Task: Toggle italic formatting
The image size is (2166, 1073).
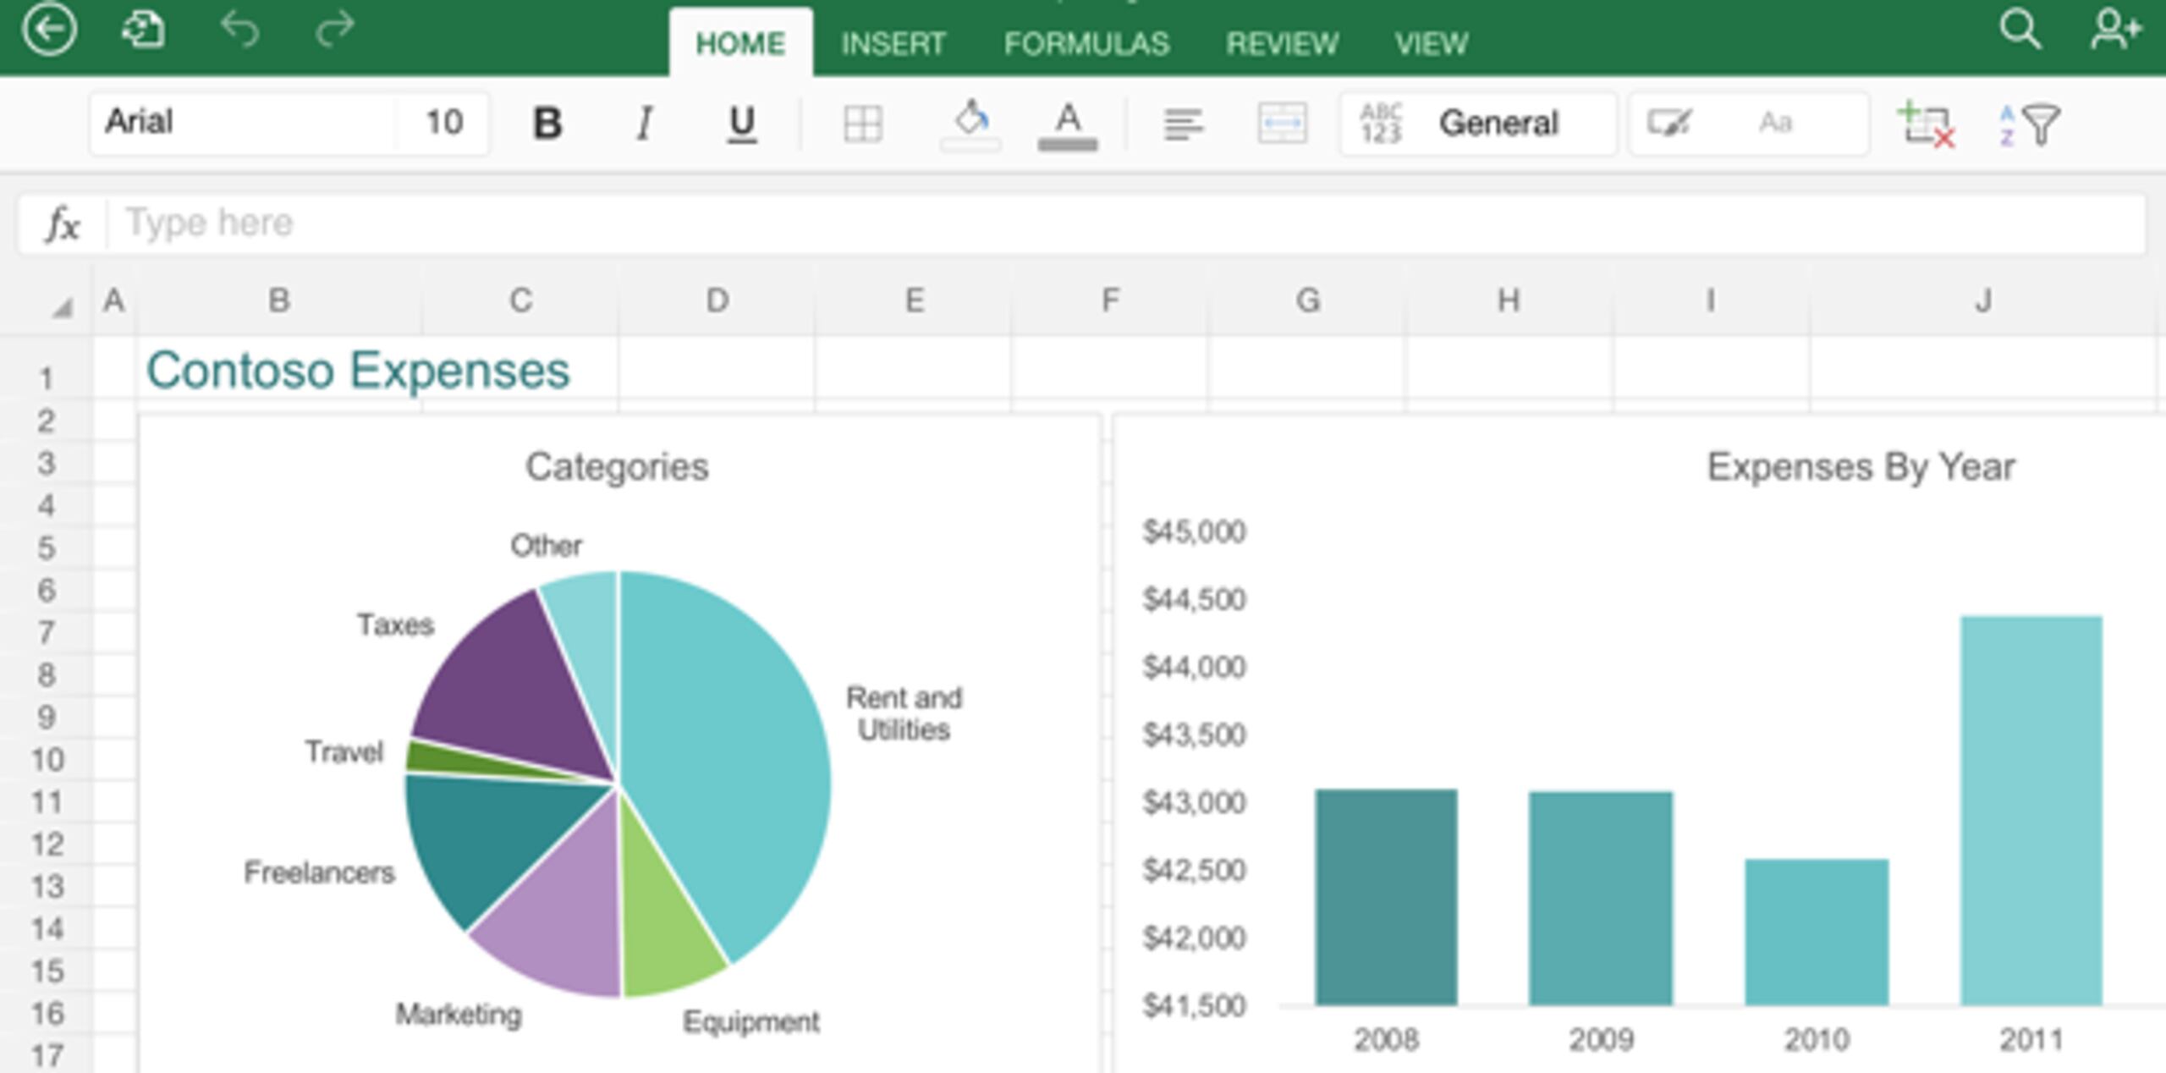Action: point(645,124)
